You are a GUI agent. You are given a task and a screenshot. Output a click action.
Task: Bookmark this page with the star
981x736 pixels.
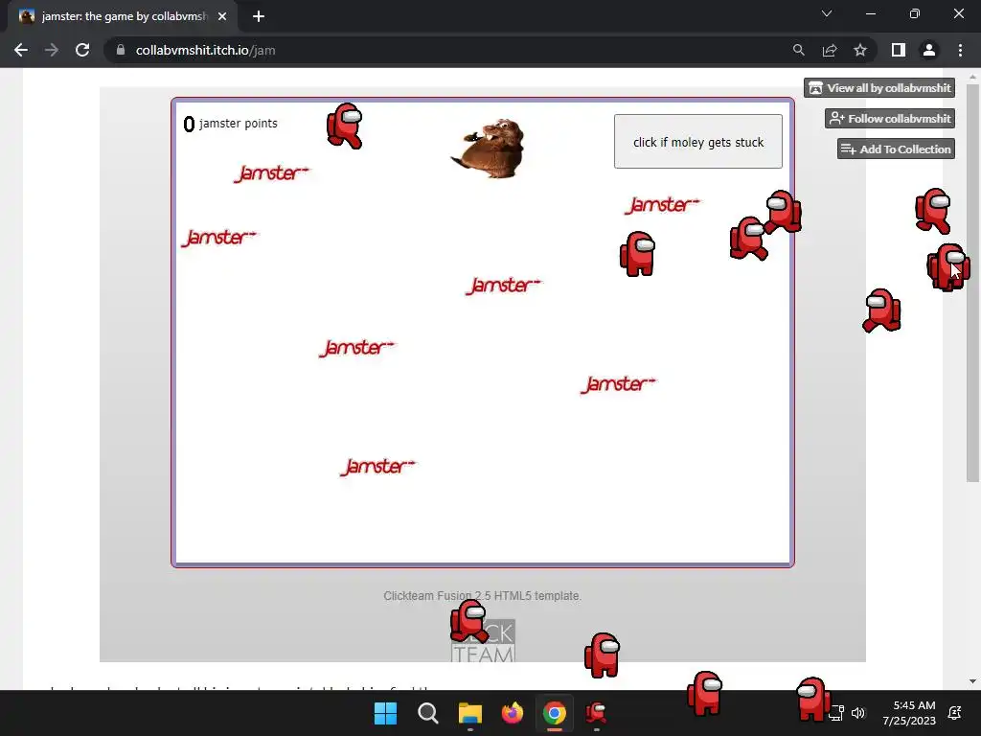(x=860, y=50)
